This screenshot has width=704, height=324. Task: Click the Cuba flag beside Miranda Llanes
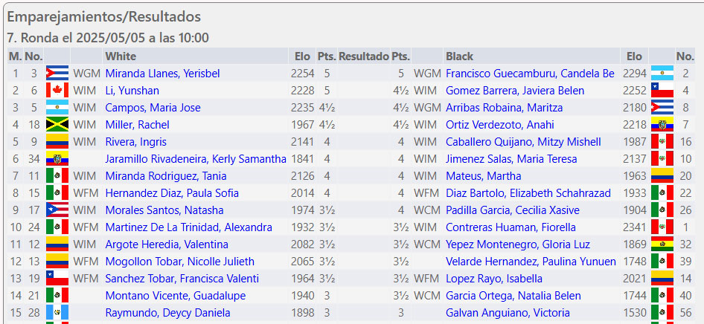(57, 73)
